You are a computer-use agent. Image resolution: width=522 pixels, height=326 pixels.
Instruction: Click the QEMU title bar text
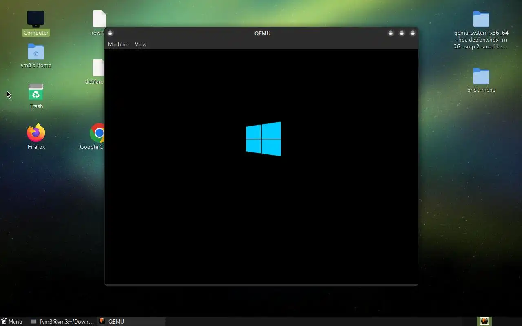pyautogui.click(x=262, y=33)
